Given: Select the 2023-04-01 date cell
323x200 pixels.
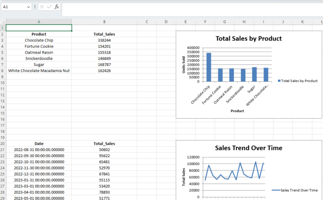Looking at the screenshot, I should click(39, 192).
